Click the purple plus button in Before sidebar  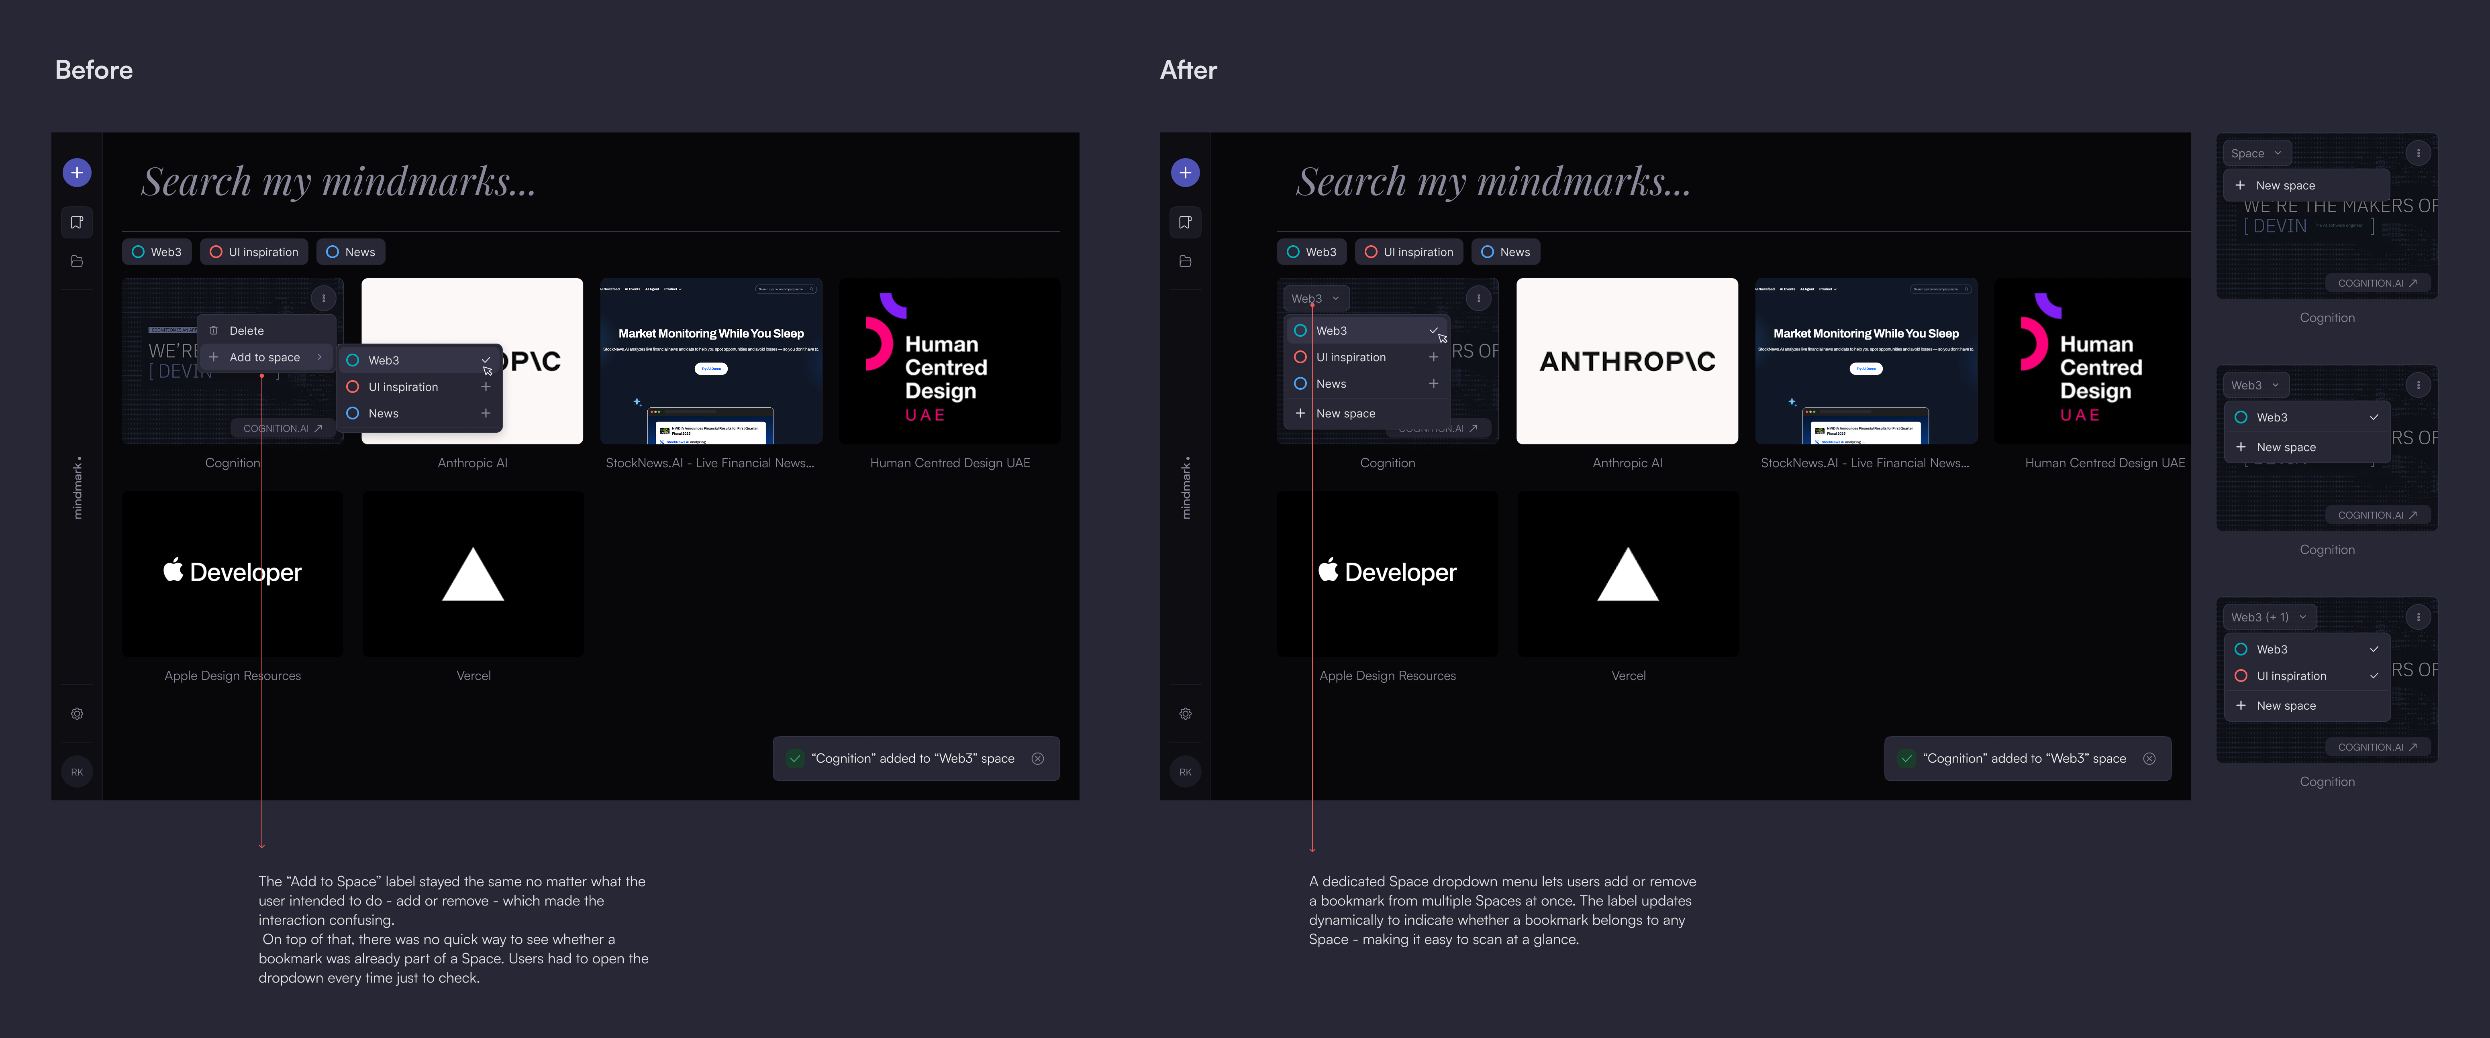[78, 173]
